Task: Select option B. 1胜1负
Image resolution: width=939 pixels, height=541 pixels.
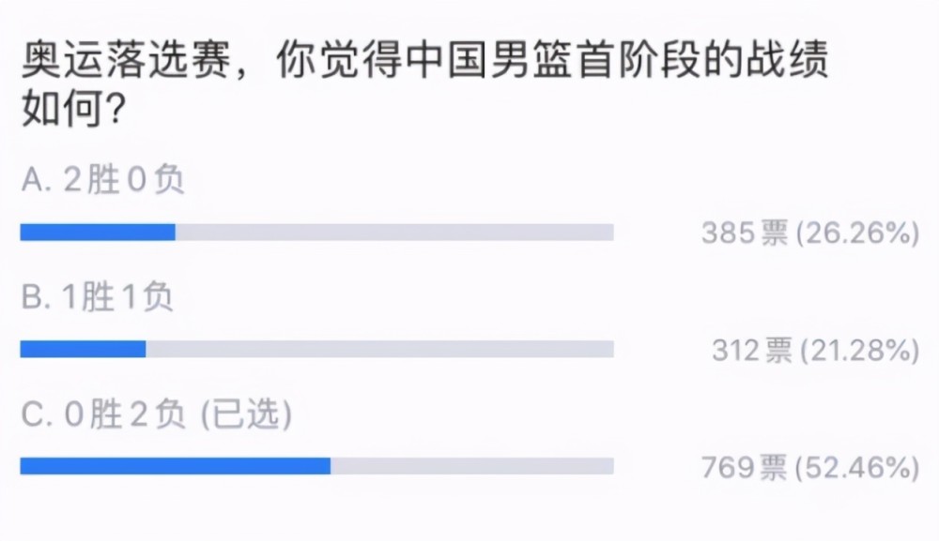Action: click(97, 297)
